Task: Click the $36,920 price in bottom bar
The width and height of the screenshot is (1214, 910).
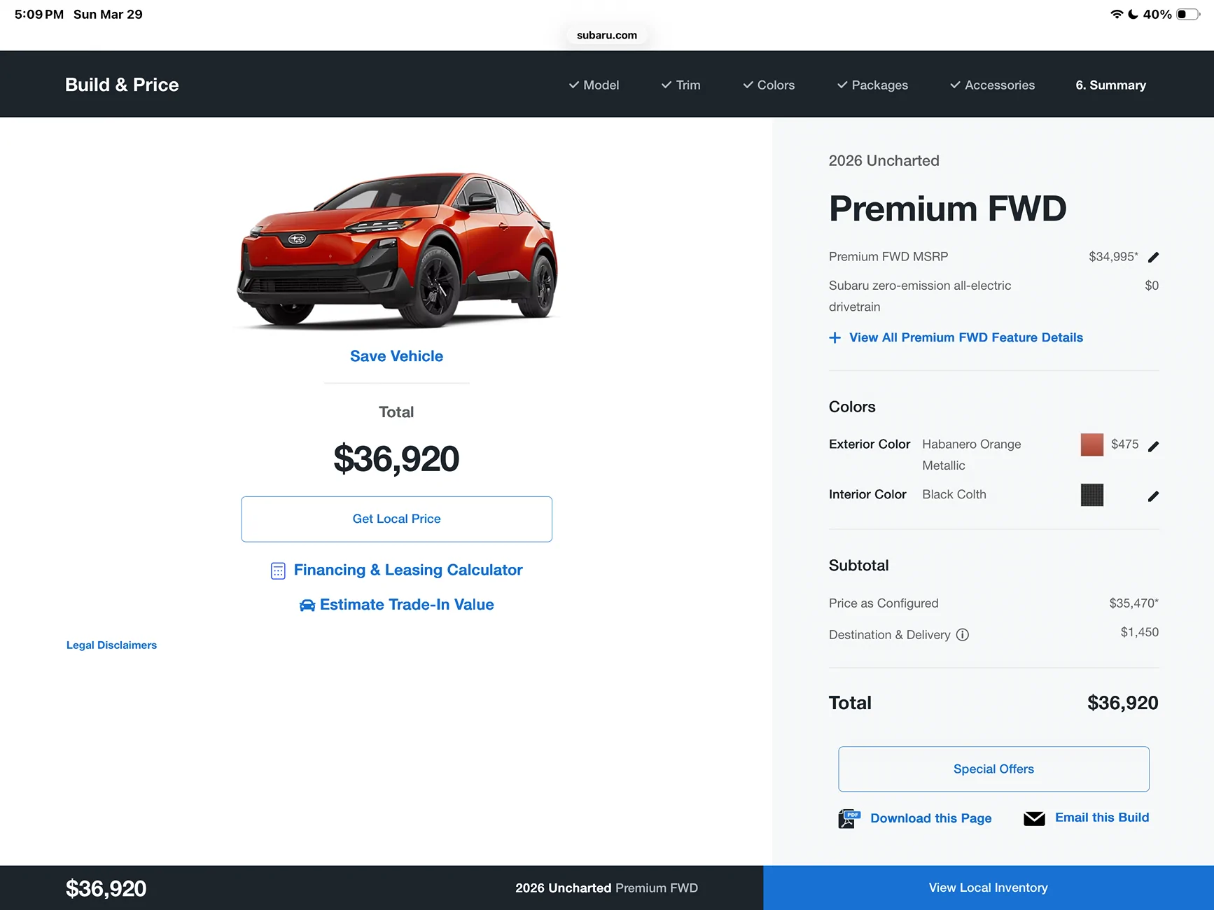Action: coord(106,888)
